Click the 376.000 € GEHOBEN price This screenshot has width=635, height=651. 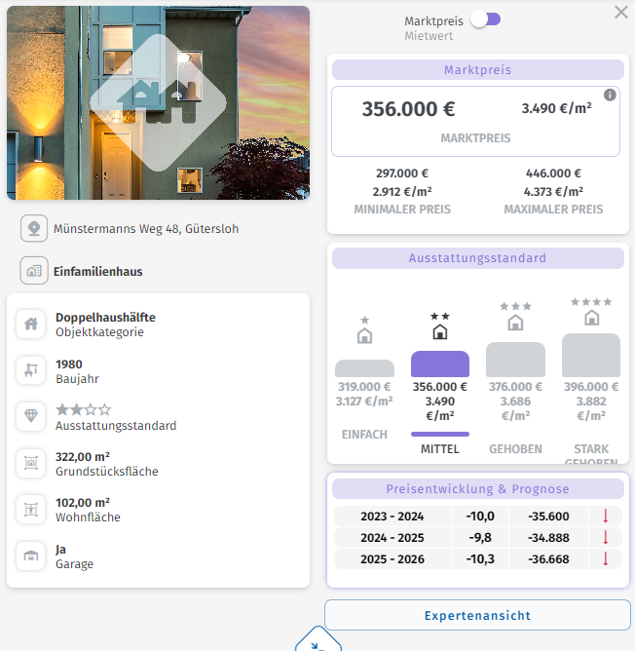(515, 387)
